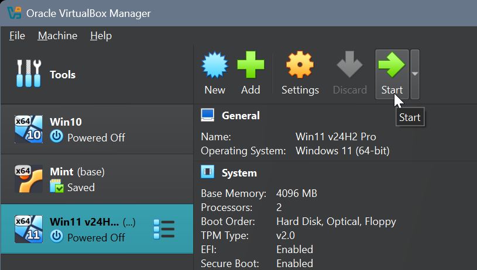Viewport: 477px width, 270px height.
Task: Open the Help menu
Action: [x=101, y=36]
